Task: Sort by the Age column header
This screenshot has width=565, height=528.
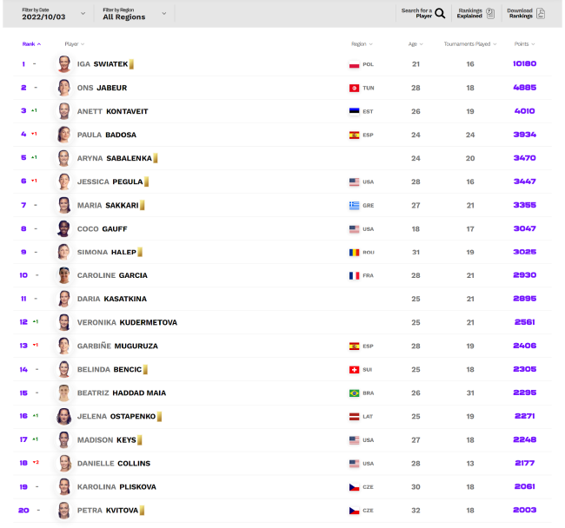Action: (x=415, y=44)
